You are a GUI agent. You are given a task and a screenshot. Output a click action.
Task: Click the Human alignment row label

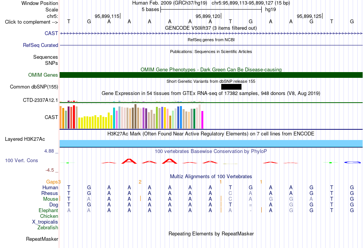50,187
